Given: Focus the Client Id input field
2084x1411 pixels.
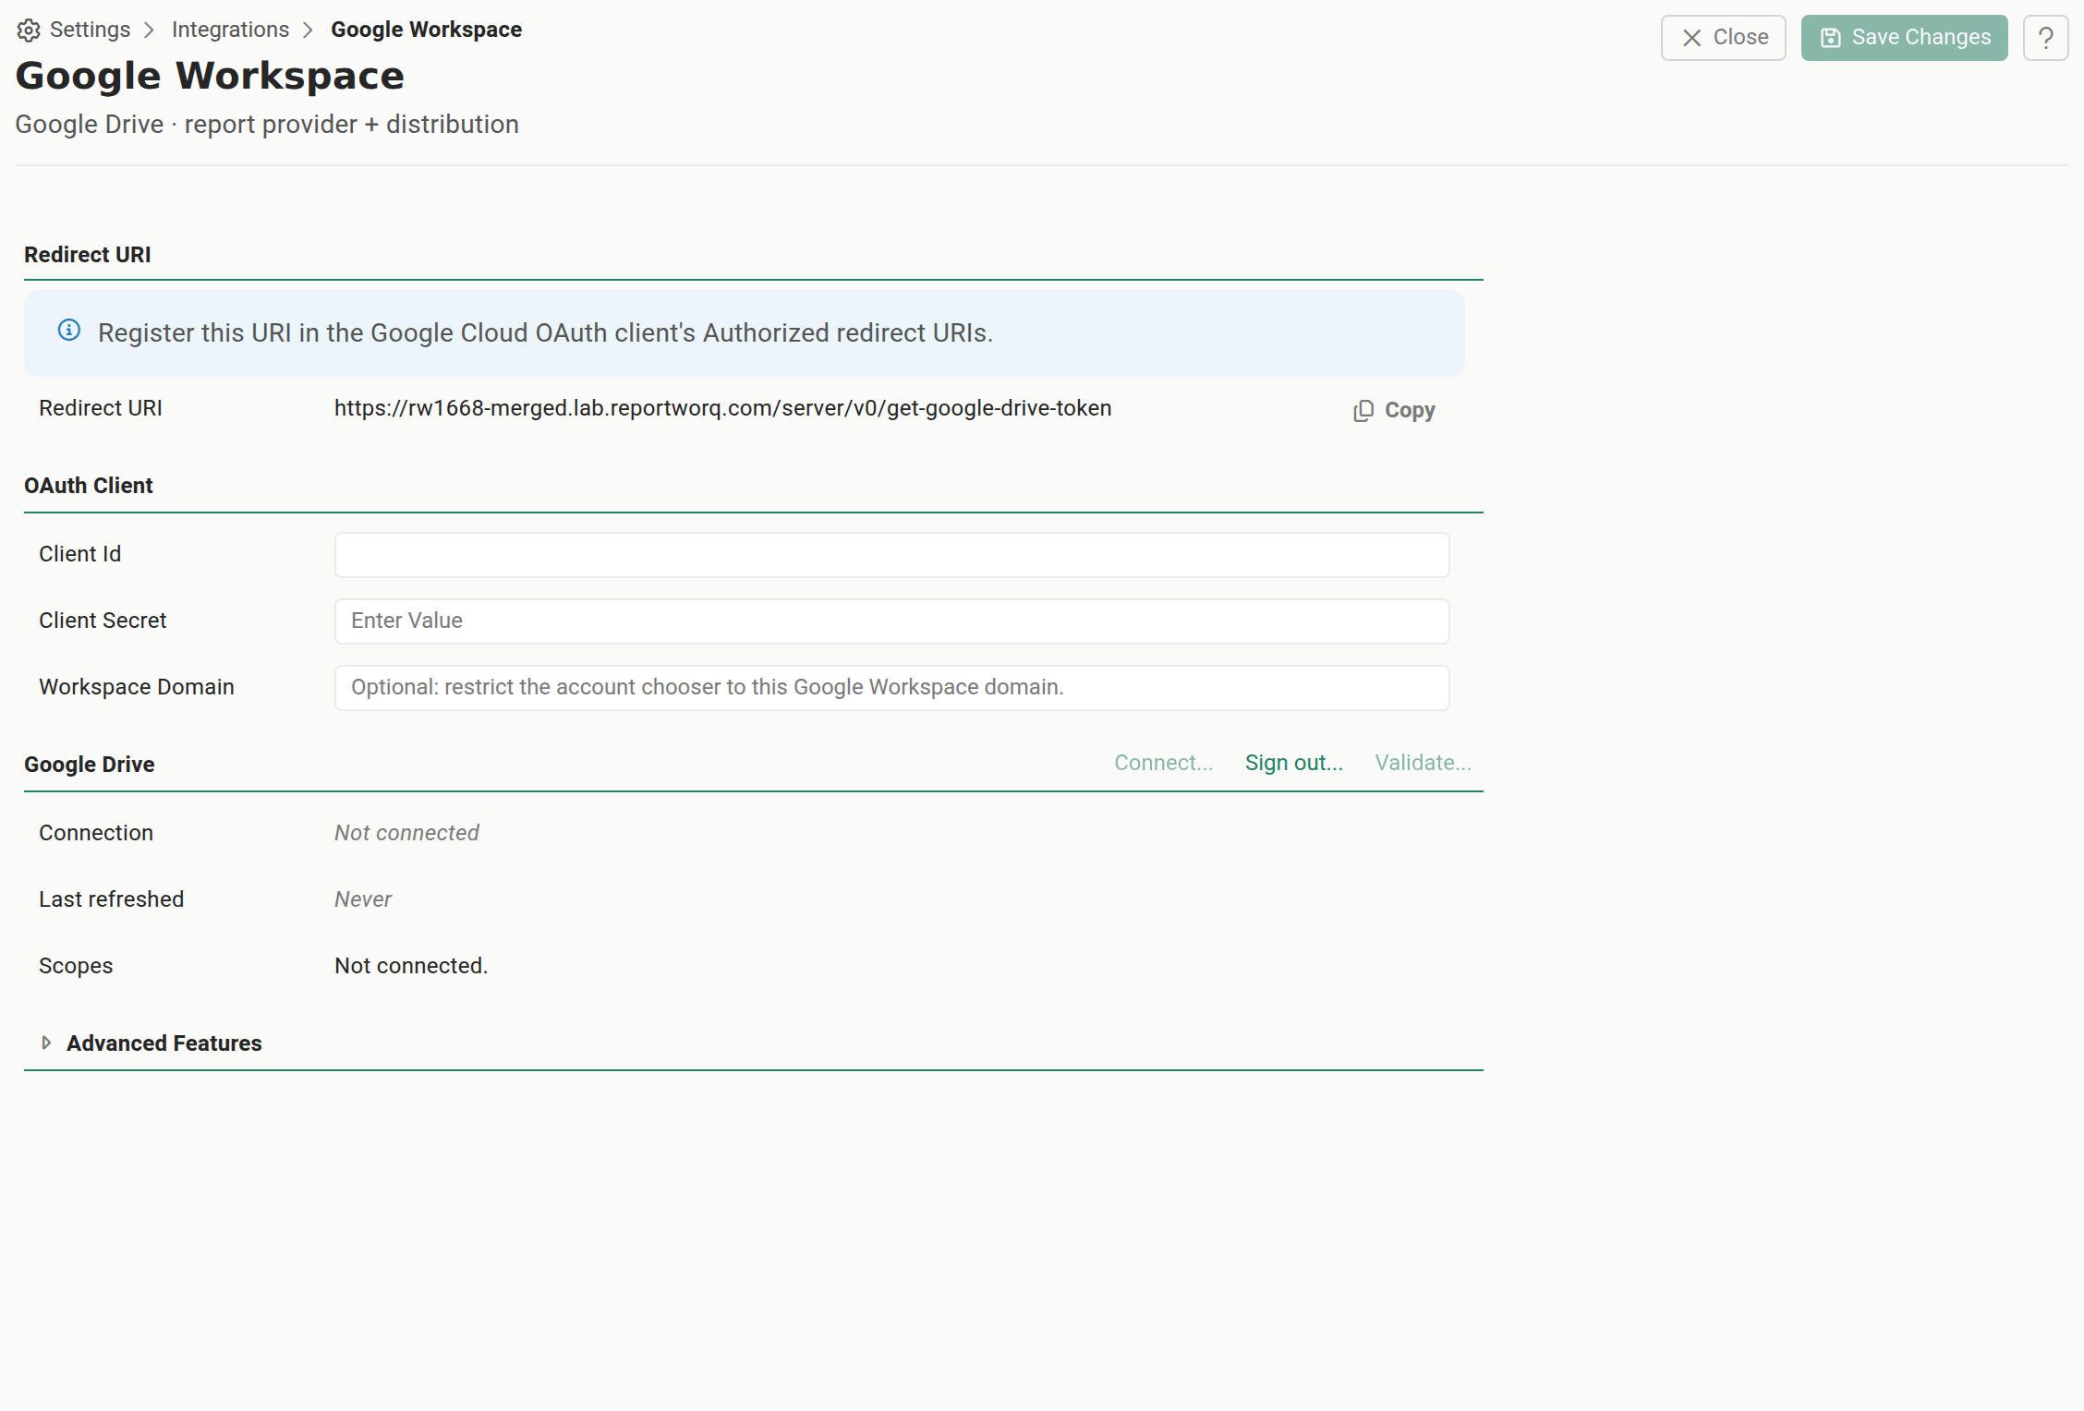Looking at the screenshot, I should click(891, 555).
